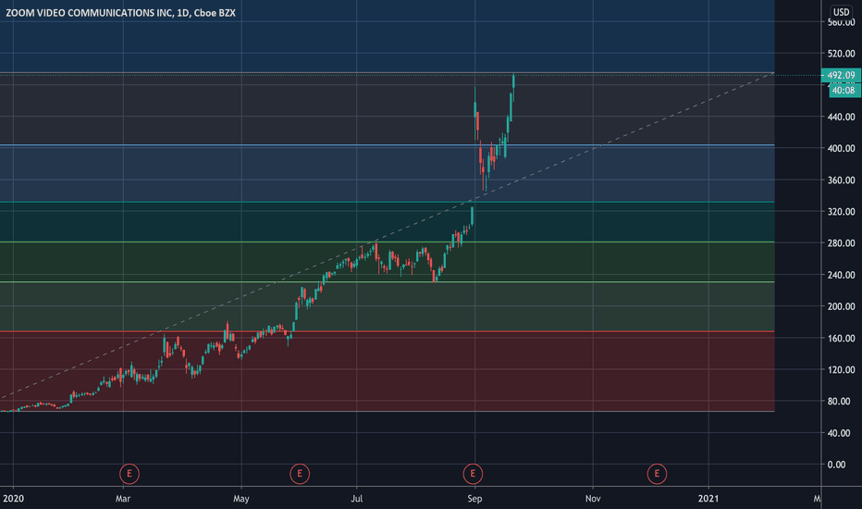Viewport: 862px width, 509px height.
Task: Select the green horizontal level line near 240.00
Action: [x=387, y=282]
